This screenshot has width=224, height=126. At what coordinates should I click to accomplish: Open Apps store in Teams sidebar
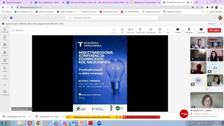click(5, 93)
